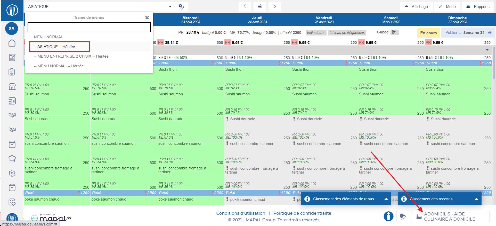Open the building report icon in the sidebar
This screenshot has height=226, width=496.
(x=12, y=101)
